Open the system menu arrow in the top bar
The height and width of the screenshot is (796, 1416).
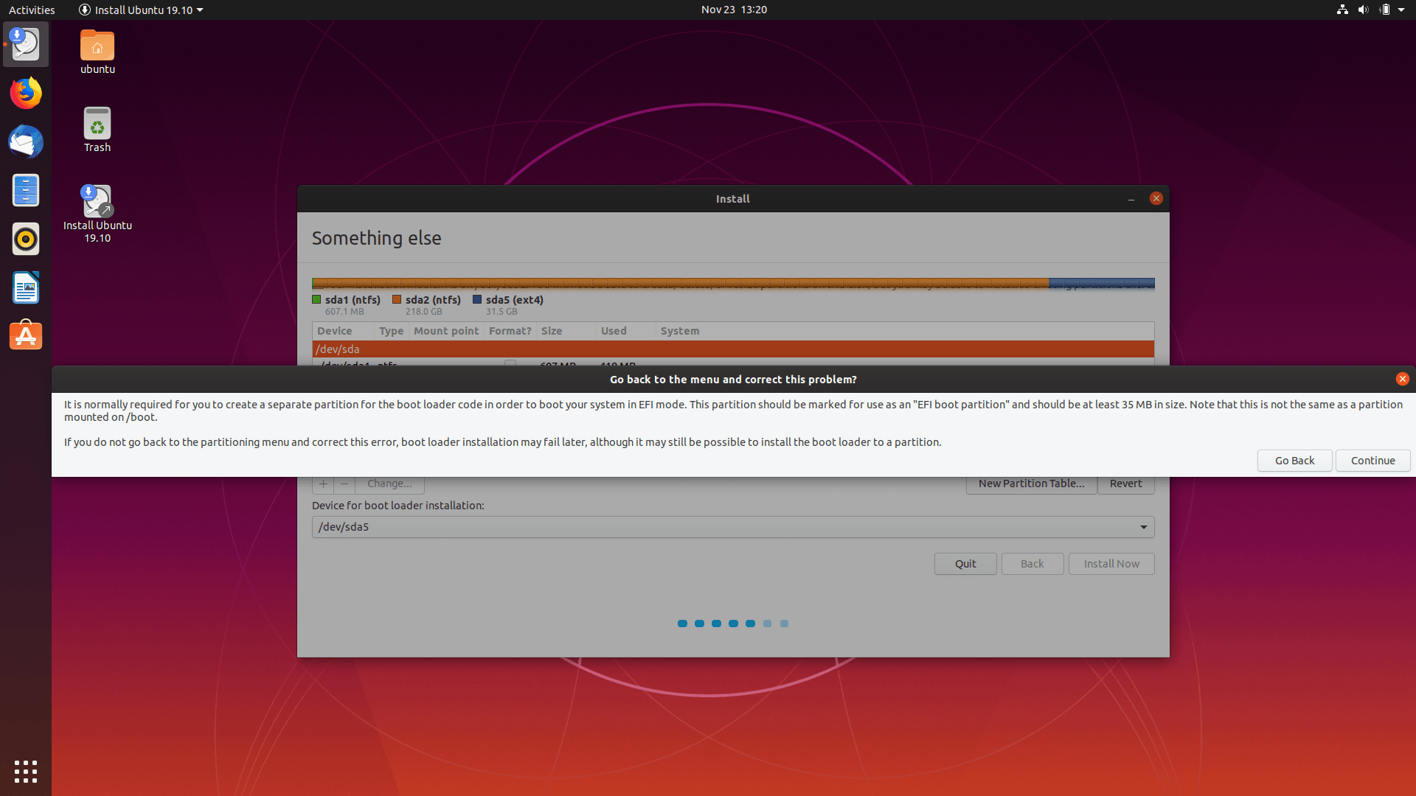(x=1401, y=10)
